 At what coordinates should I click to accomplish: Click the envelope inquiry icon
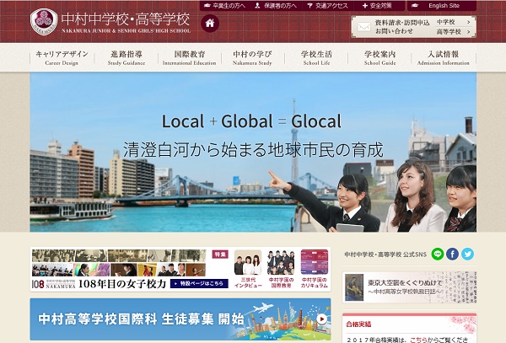coord(363,27)
